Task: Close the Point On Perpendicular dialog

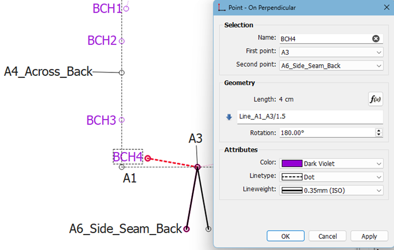Action: 386,8
